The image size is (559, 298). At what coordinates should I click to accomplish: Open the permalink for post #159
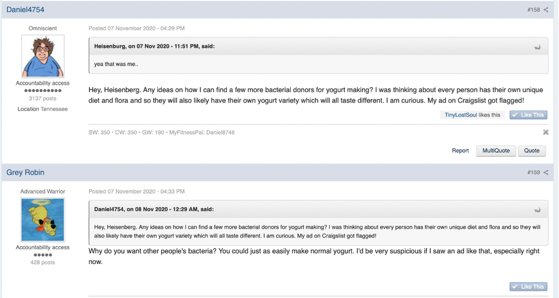(534, 172)
